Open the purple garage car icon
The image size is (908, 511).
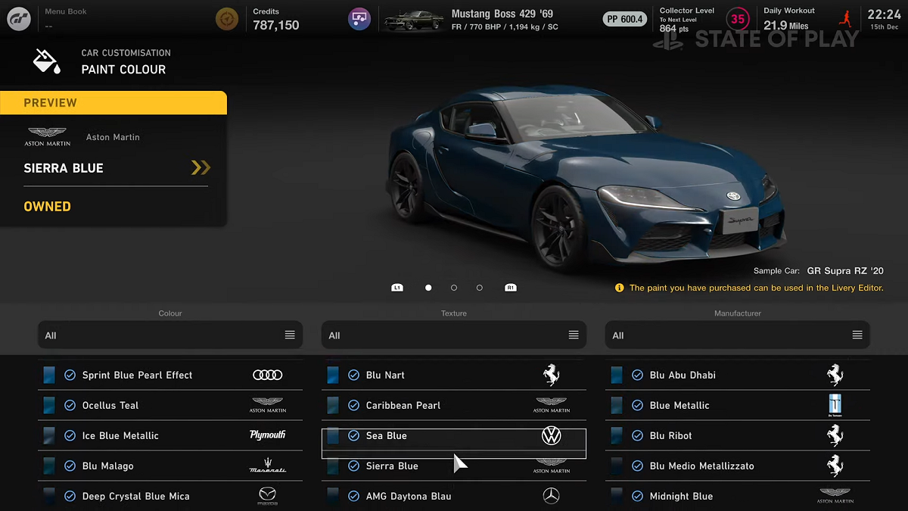(x=359, y=19)
